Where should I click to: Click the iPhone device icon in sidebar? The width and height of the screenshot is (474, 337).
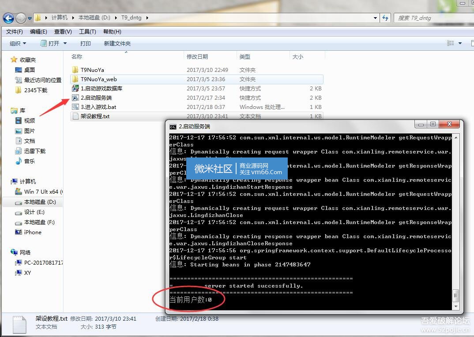(19, 232)
